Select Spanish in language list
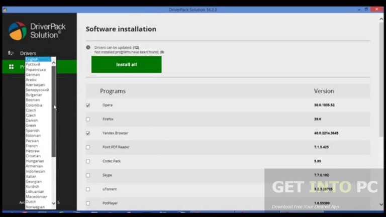Viewport: 386px width, 217px height. point(33,131)
